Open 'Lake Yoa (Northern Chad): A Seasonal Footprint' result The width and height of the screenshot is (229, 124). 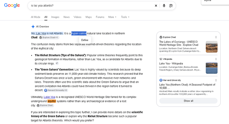(187, 86)
